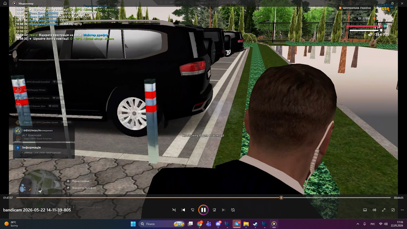
Task: Click the Медиаплеер app icon in the title bar
Action: [x=14, y=3]
